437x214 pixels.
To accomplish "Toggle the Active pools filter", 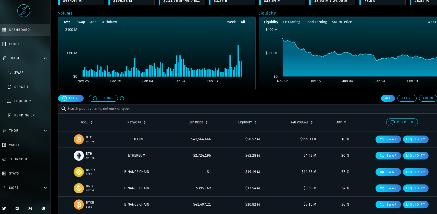I will [71, 98].
